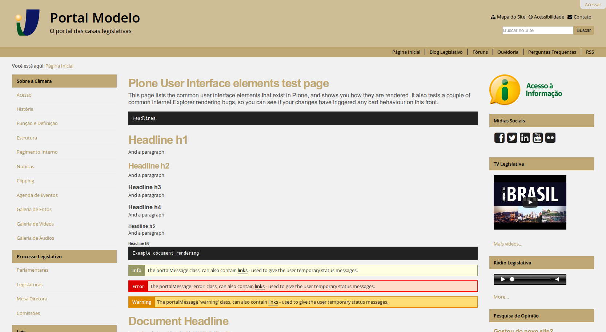
Task: Open the História sidebar link
Action: point(25,109)
